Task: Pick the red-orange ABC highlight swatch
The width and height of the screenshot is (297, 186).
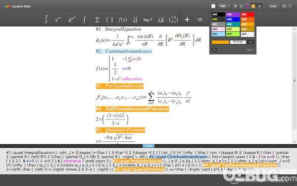Action: point(247,19)
